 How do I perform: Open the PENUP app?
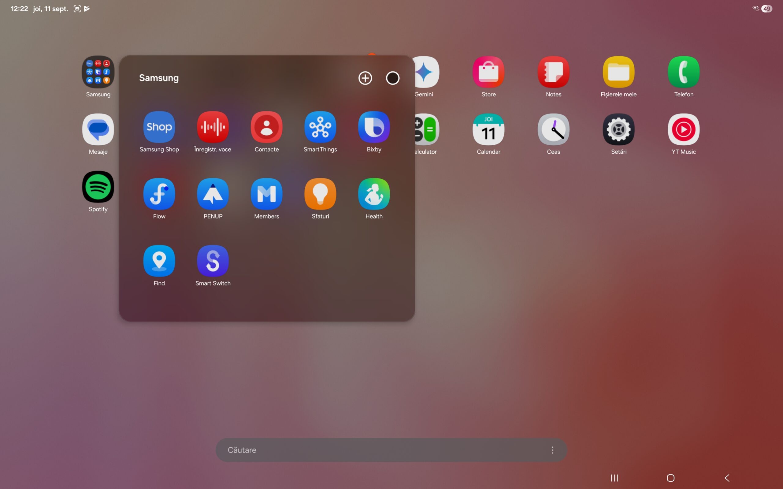(x=213, y=194)
